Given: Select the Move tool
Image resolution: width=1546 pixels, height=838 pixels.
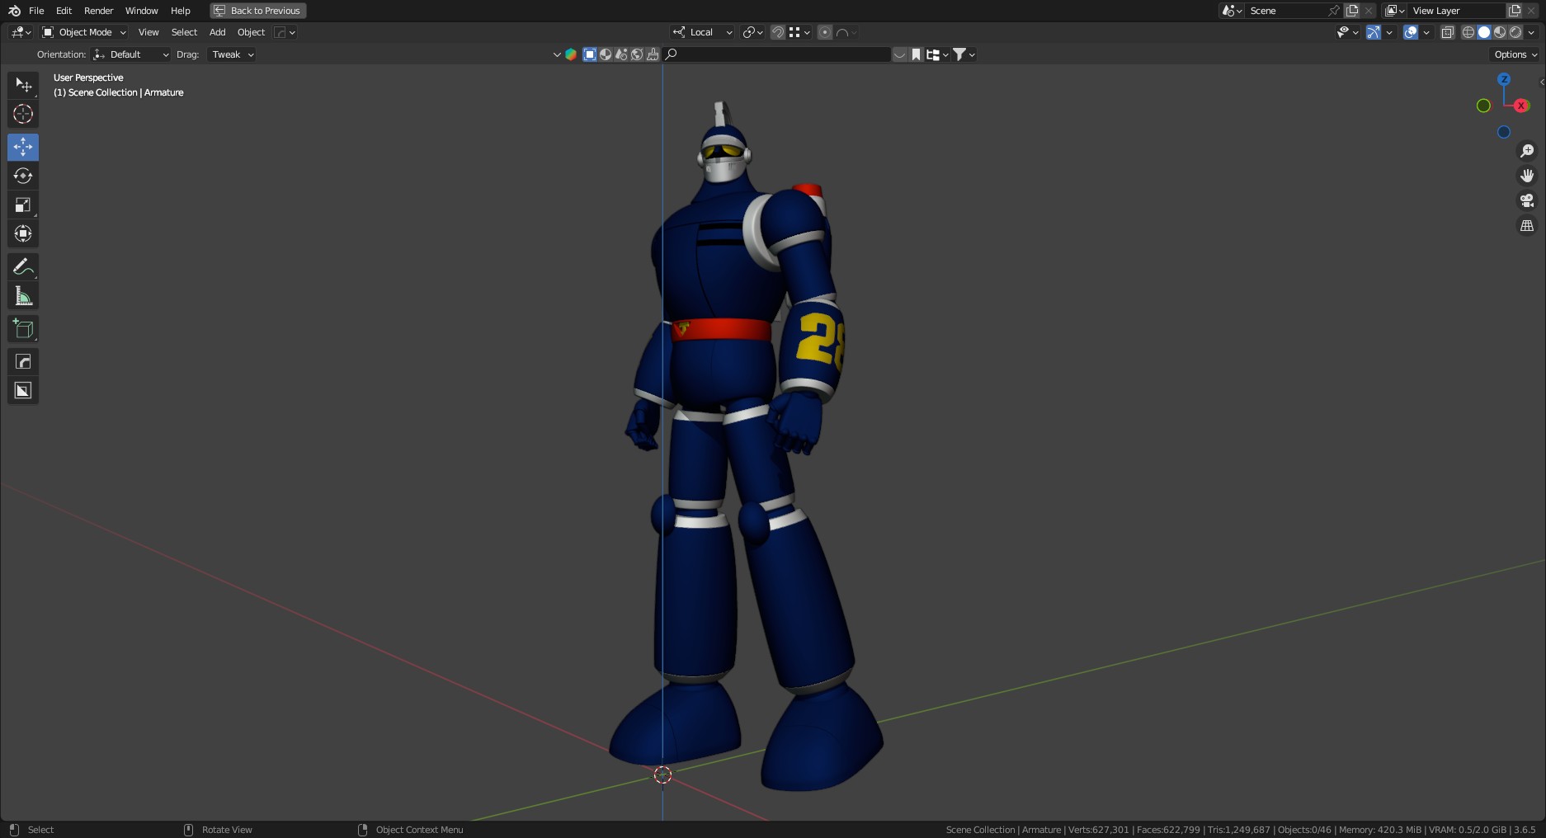Looking at the screenshot, I should pyautogui.click(x=23, y=147).
